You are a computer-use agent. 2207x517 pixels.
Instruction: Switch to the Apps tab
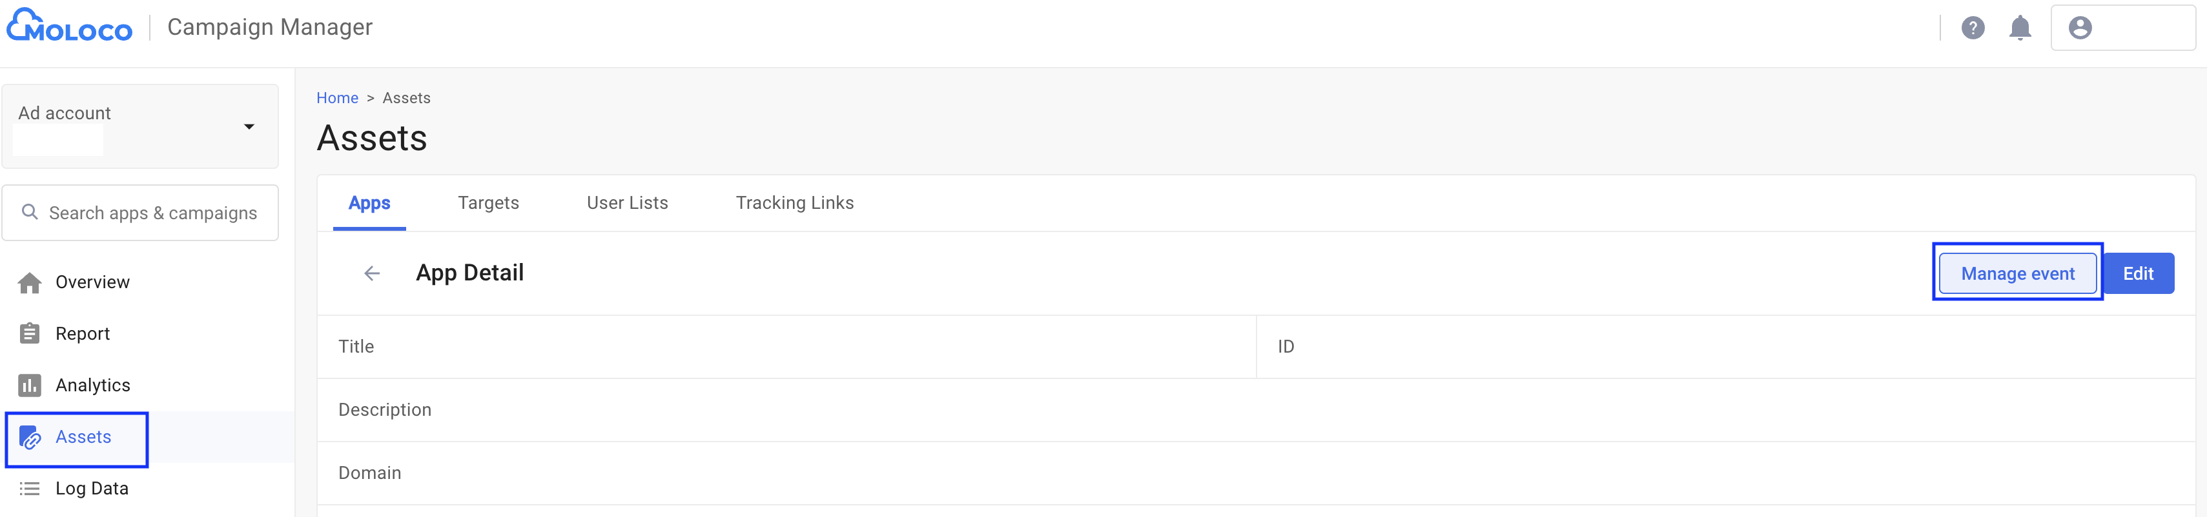[x=369, y=203]
